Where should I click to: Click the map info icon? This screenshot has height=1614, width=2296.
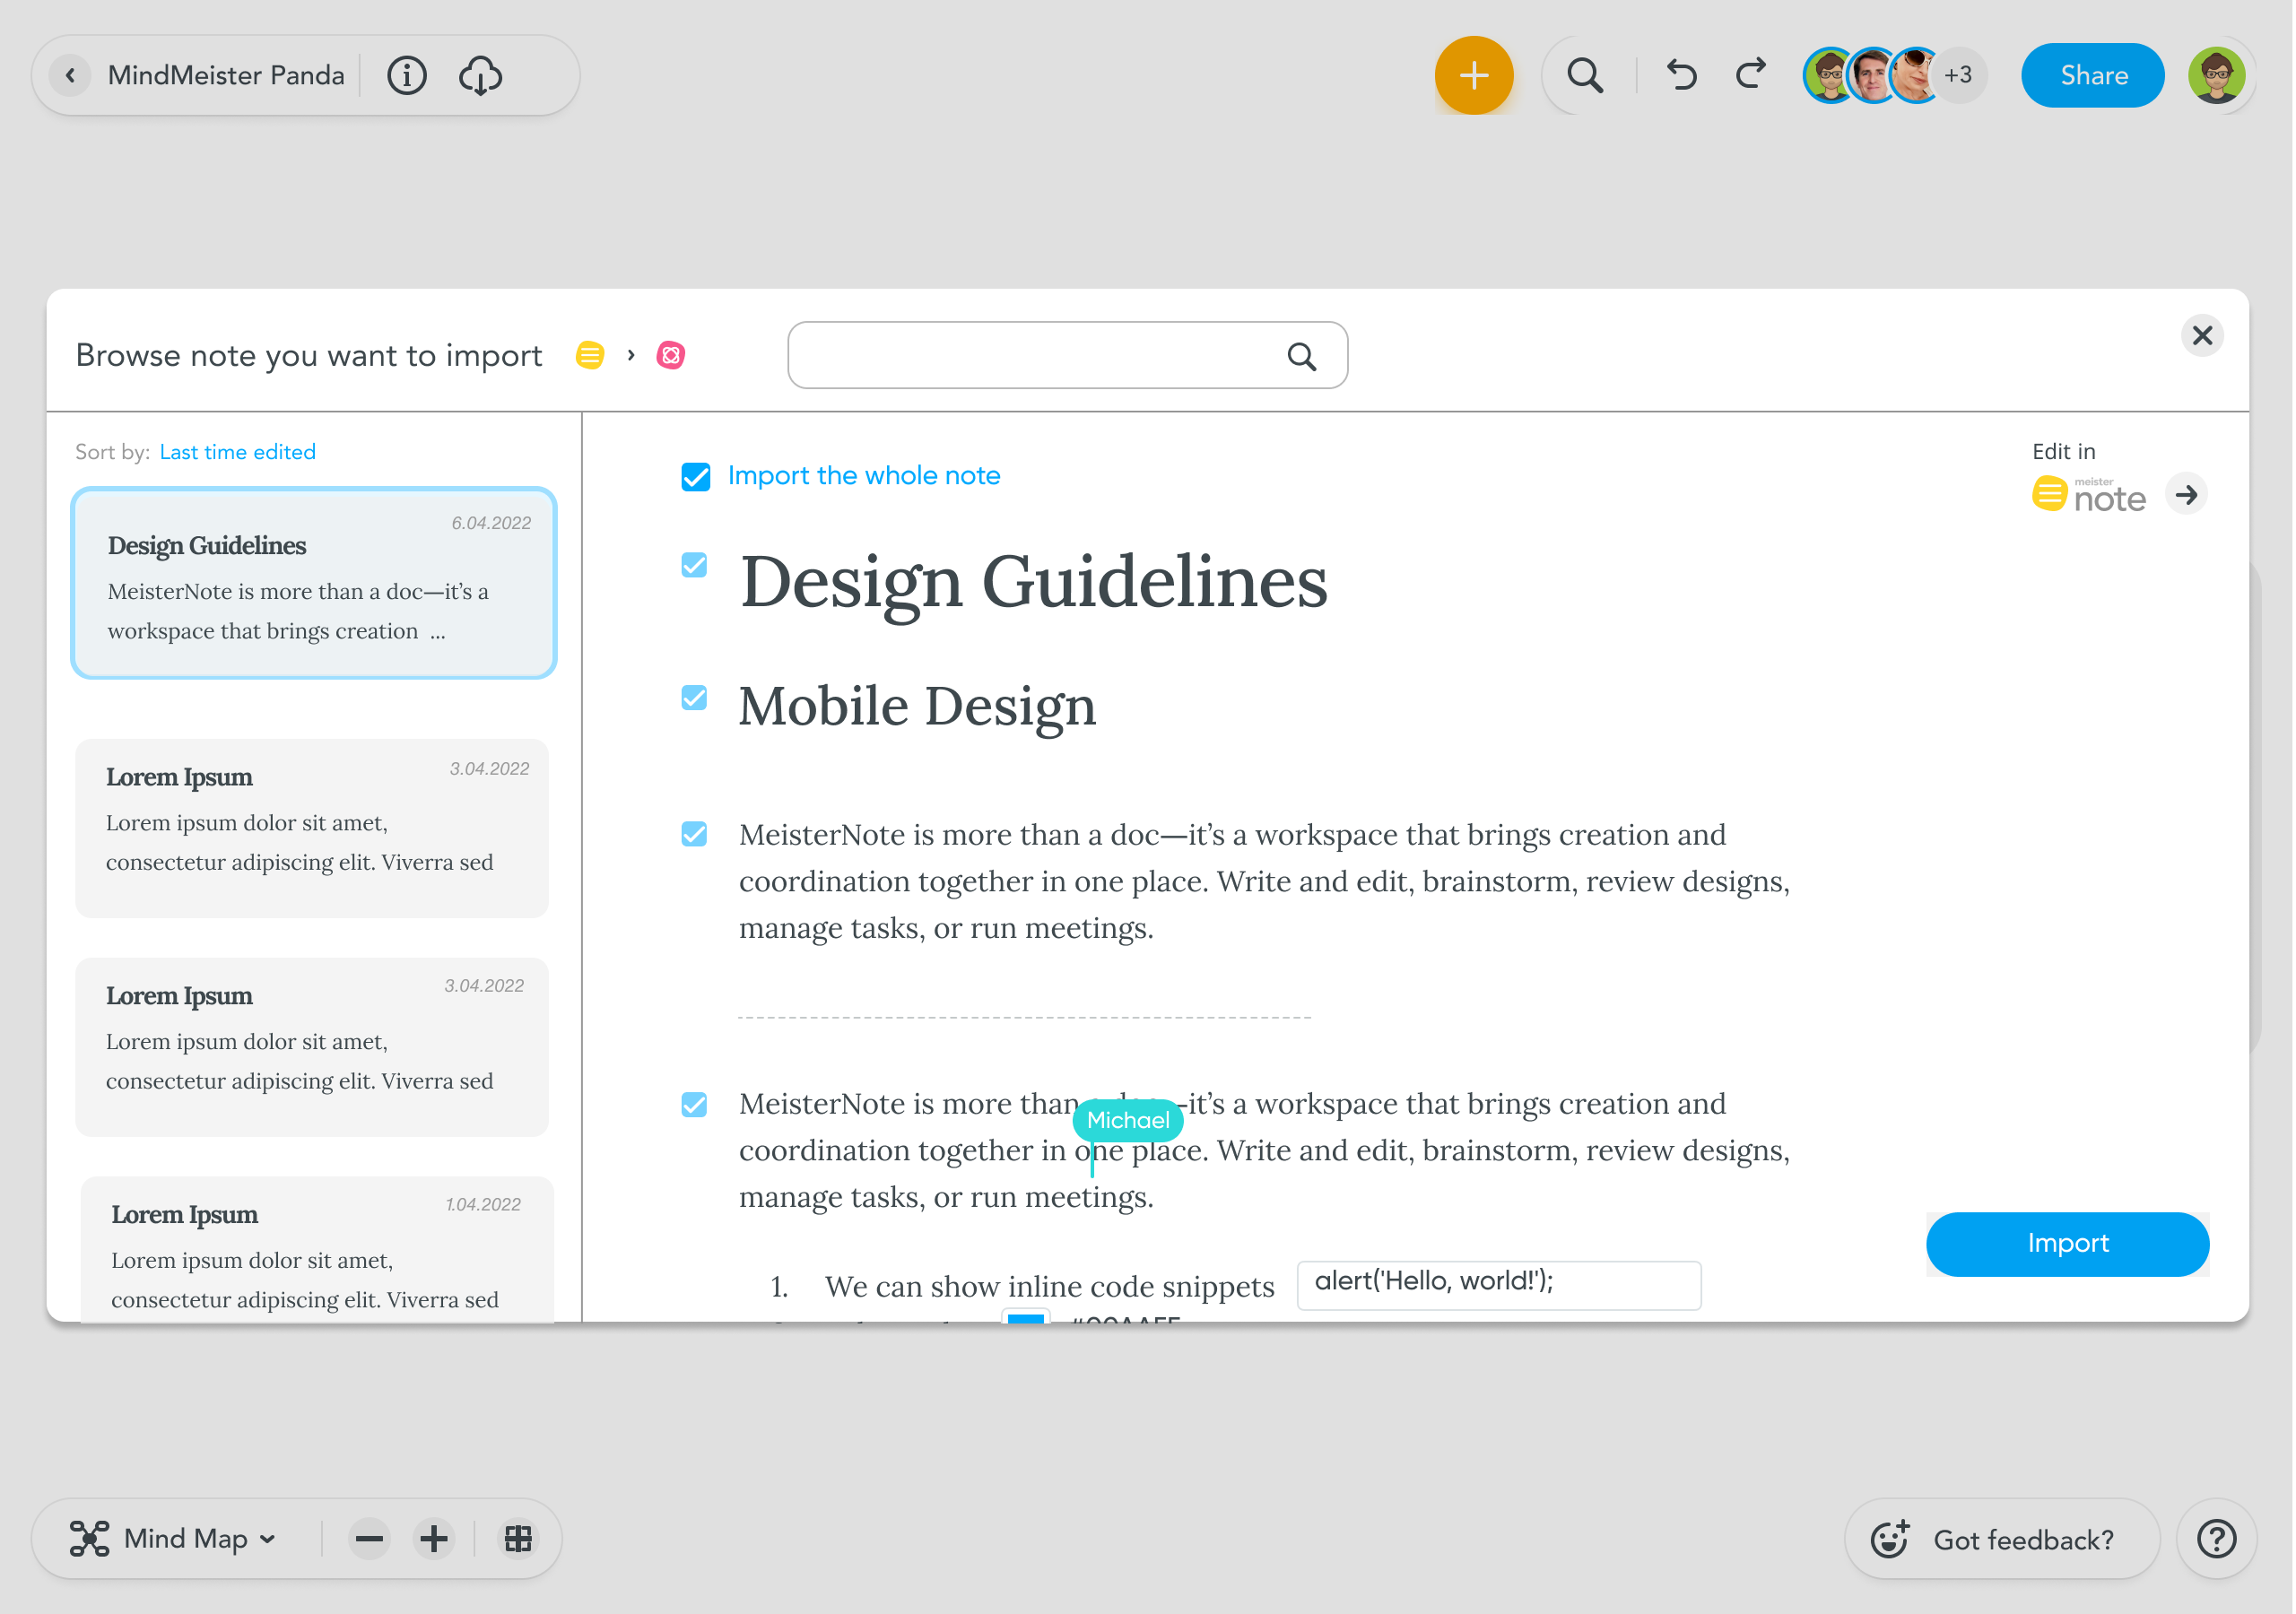point(406,76)
